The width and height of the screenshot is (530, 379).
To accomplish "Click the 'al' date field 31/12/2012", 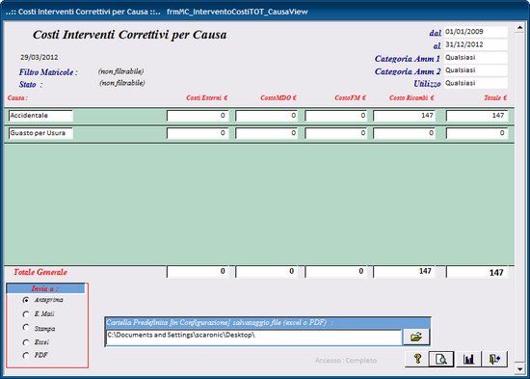I will 476,44.
